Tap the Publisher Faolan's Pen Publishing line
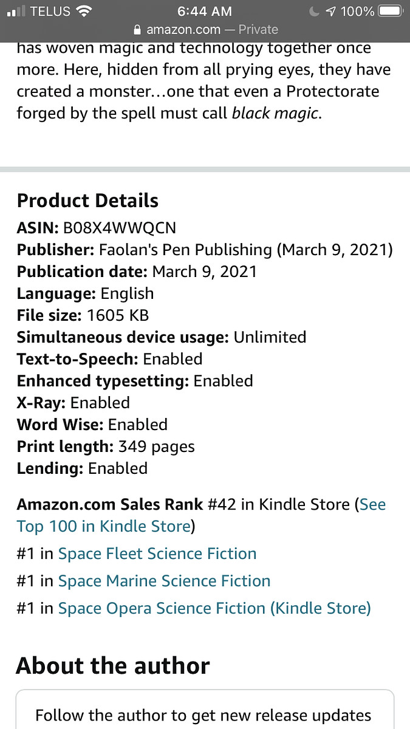Viewport: 410px width, 729px height. tap(205, 250)
